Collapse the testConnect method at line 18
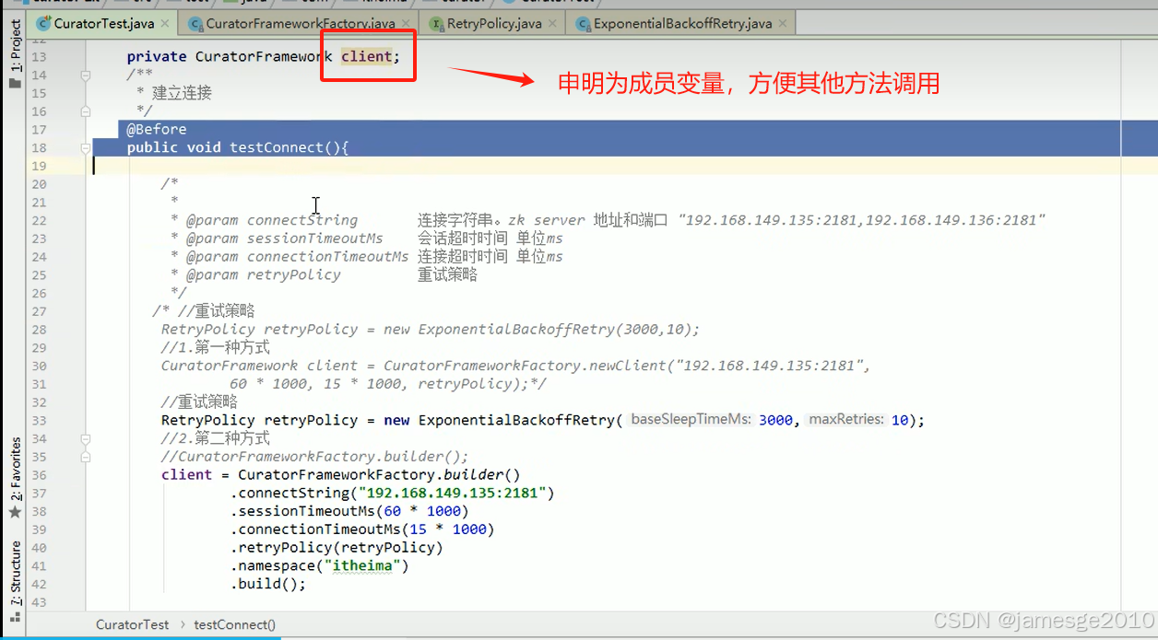Screen dimensions: 1158x640 [85, 147]
